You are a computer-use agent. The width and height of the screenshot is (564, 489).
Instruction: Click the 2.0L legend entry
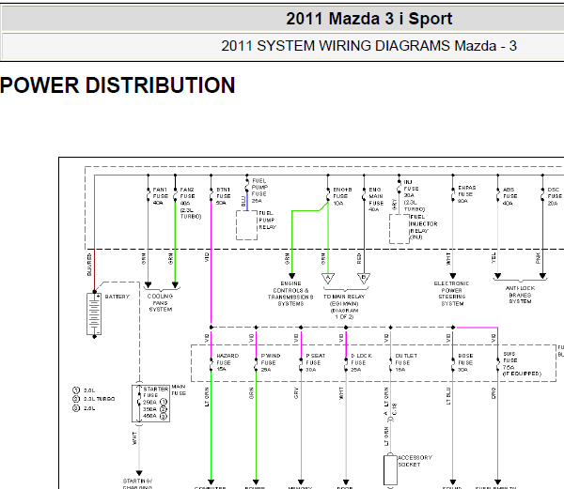[x=84, y=390]
